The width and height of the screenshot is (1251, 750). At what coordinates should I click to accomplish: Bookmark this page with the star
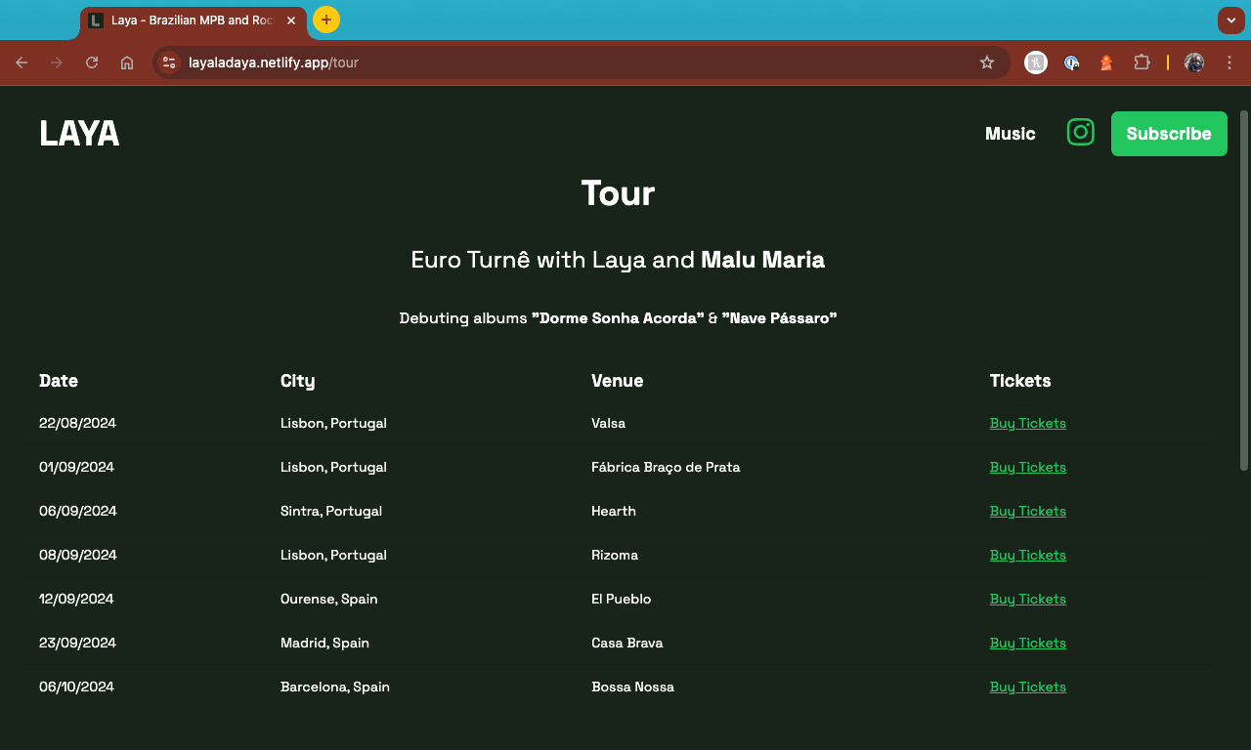click(986, 62)
